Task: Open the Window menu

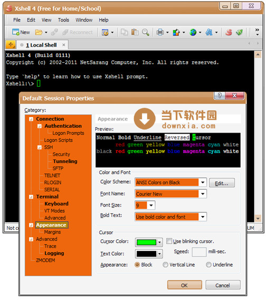Action: (x=84, y=20)
